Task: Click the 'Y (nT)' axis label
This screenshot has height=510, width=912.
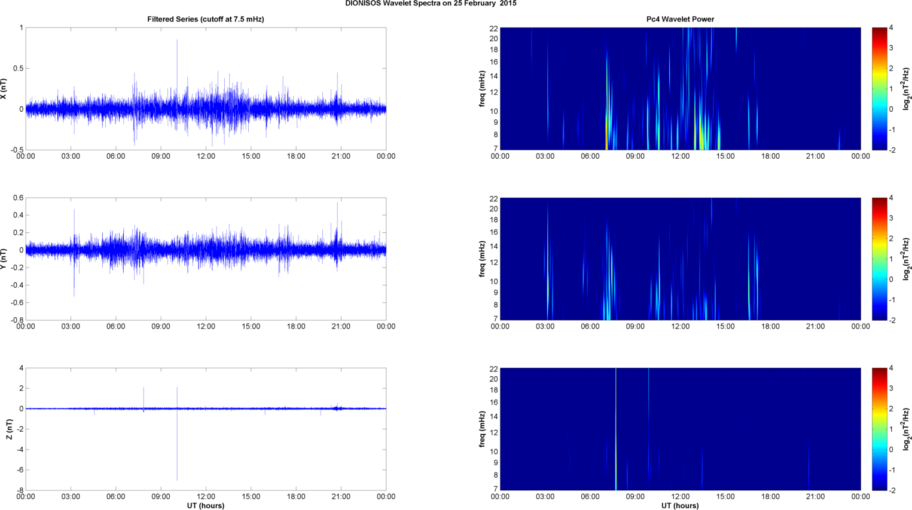Action: click(x=4, y=259)
